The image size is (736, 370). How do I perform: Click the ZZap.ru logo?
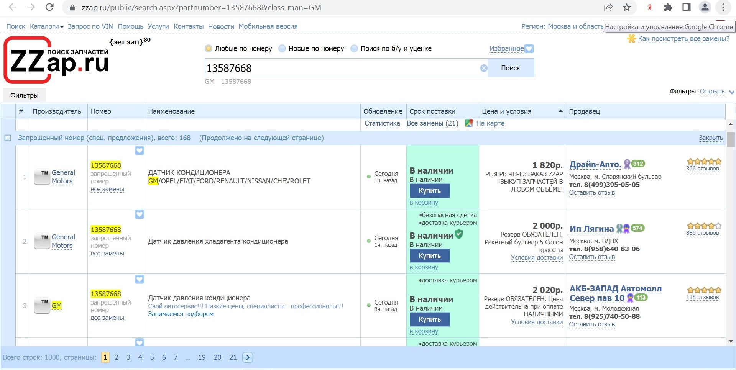(x=56, y=60)
